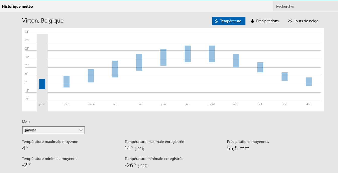Select the juil. temperature bar
The height and width of the screenshot is (173, 338).
(188, 54)
